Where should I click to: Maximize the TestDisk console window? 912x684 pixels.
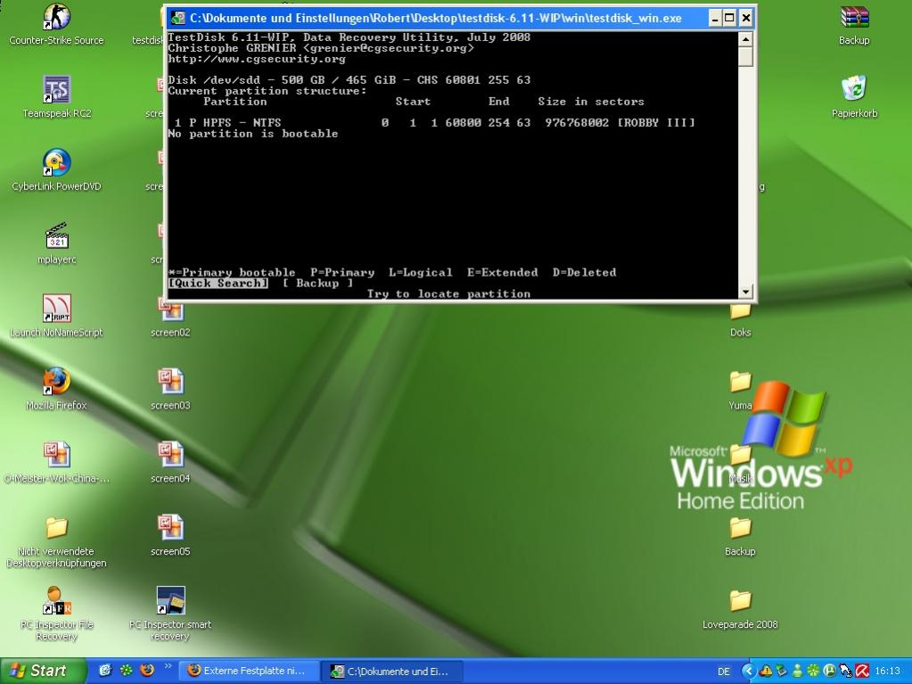[729, 18]
